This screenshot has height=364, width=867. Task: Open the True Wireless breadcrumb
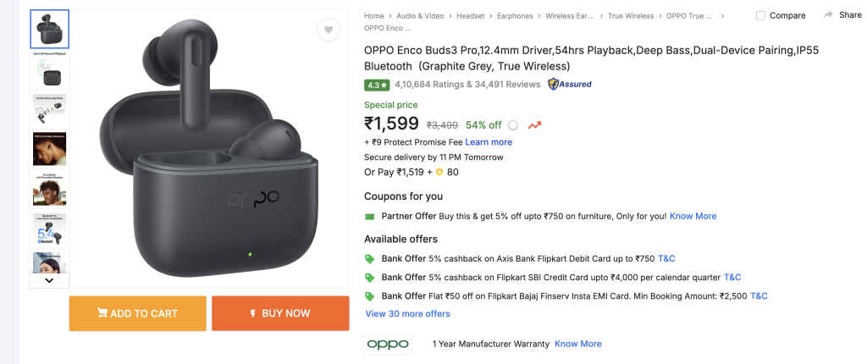tap(631, 15)
